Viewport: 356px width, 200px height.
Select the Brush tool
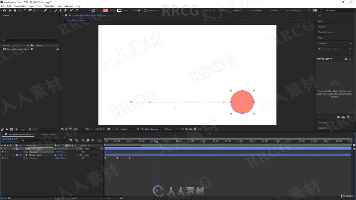pyautogui.click(x=56, y=10)
